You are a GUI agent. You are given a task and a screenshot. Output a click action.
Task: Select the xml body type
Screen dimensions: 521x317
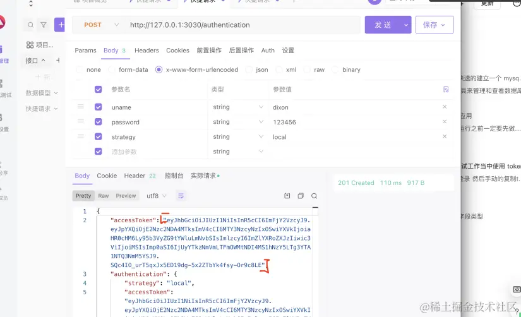(286, 70)
